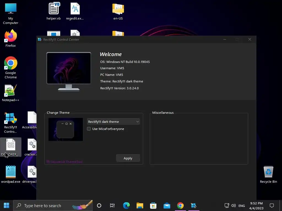Minimize the Rectify11 Control Center window

pyautogui.click(x=225, y=39)
